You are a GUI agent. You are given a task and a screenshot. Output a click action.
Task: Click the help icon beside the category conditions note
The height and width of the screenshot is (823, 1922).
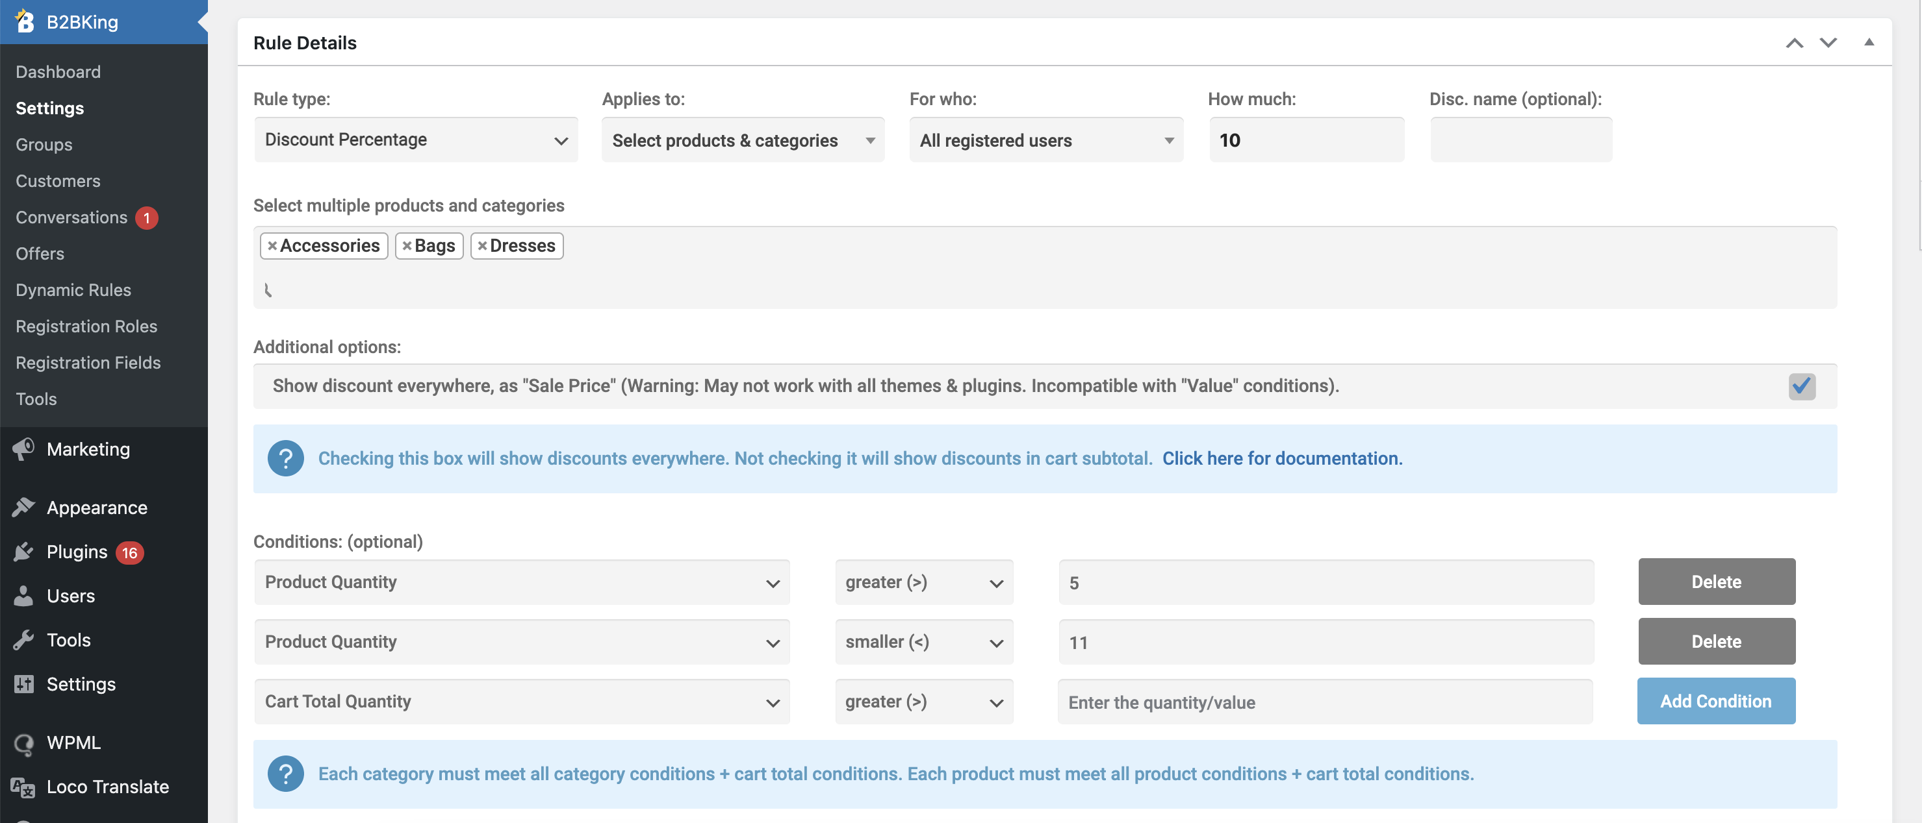point(285,774)
